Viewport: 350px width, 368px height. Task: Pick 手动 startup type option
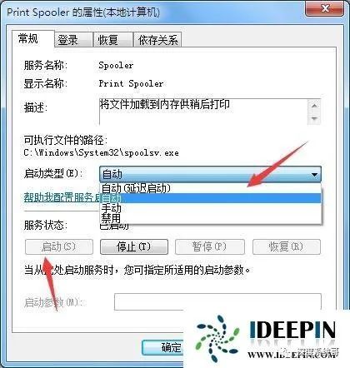point(210,208)
